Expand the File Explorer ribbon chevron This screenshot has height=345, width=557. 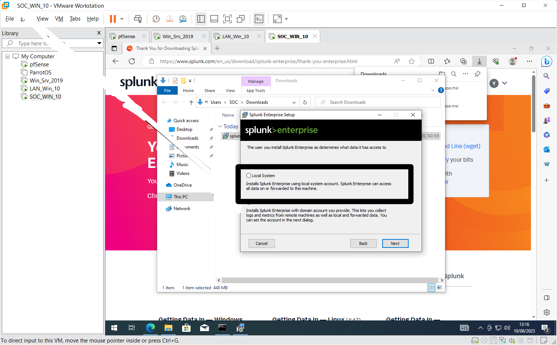[433, 90]
